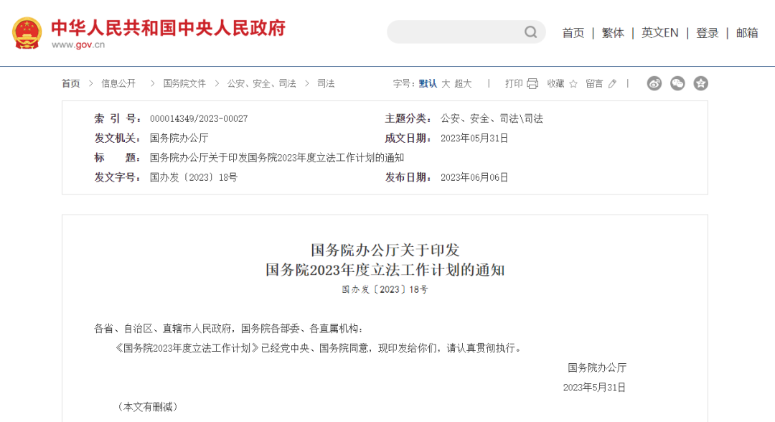
Task: Share via the WeChat icon
Action: coord(677,83)
